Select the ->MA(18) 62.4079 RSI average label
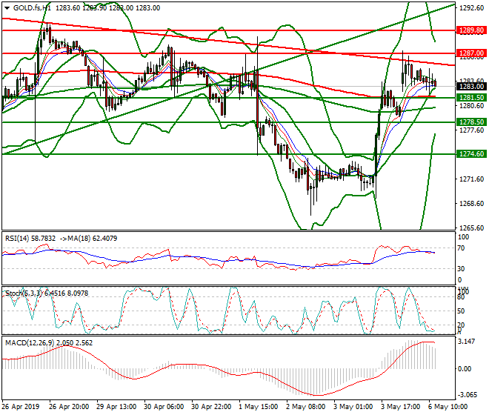Image resolution: width=489 pixels, height=415 pixels. pos(88,239)
